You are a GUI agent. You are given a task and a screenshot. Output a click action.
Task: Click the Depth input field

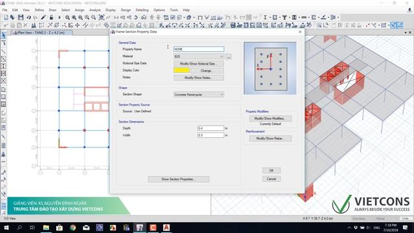click(211, 128)
